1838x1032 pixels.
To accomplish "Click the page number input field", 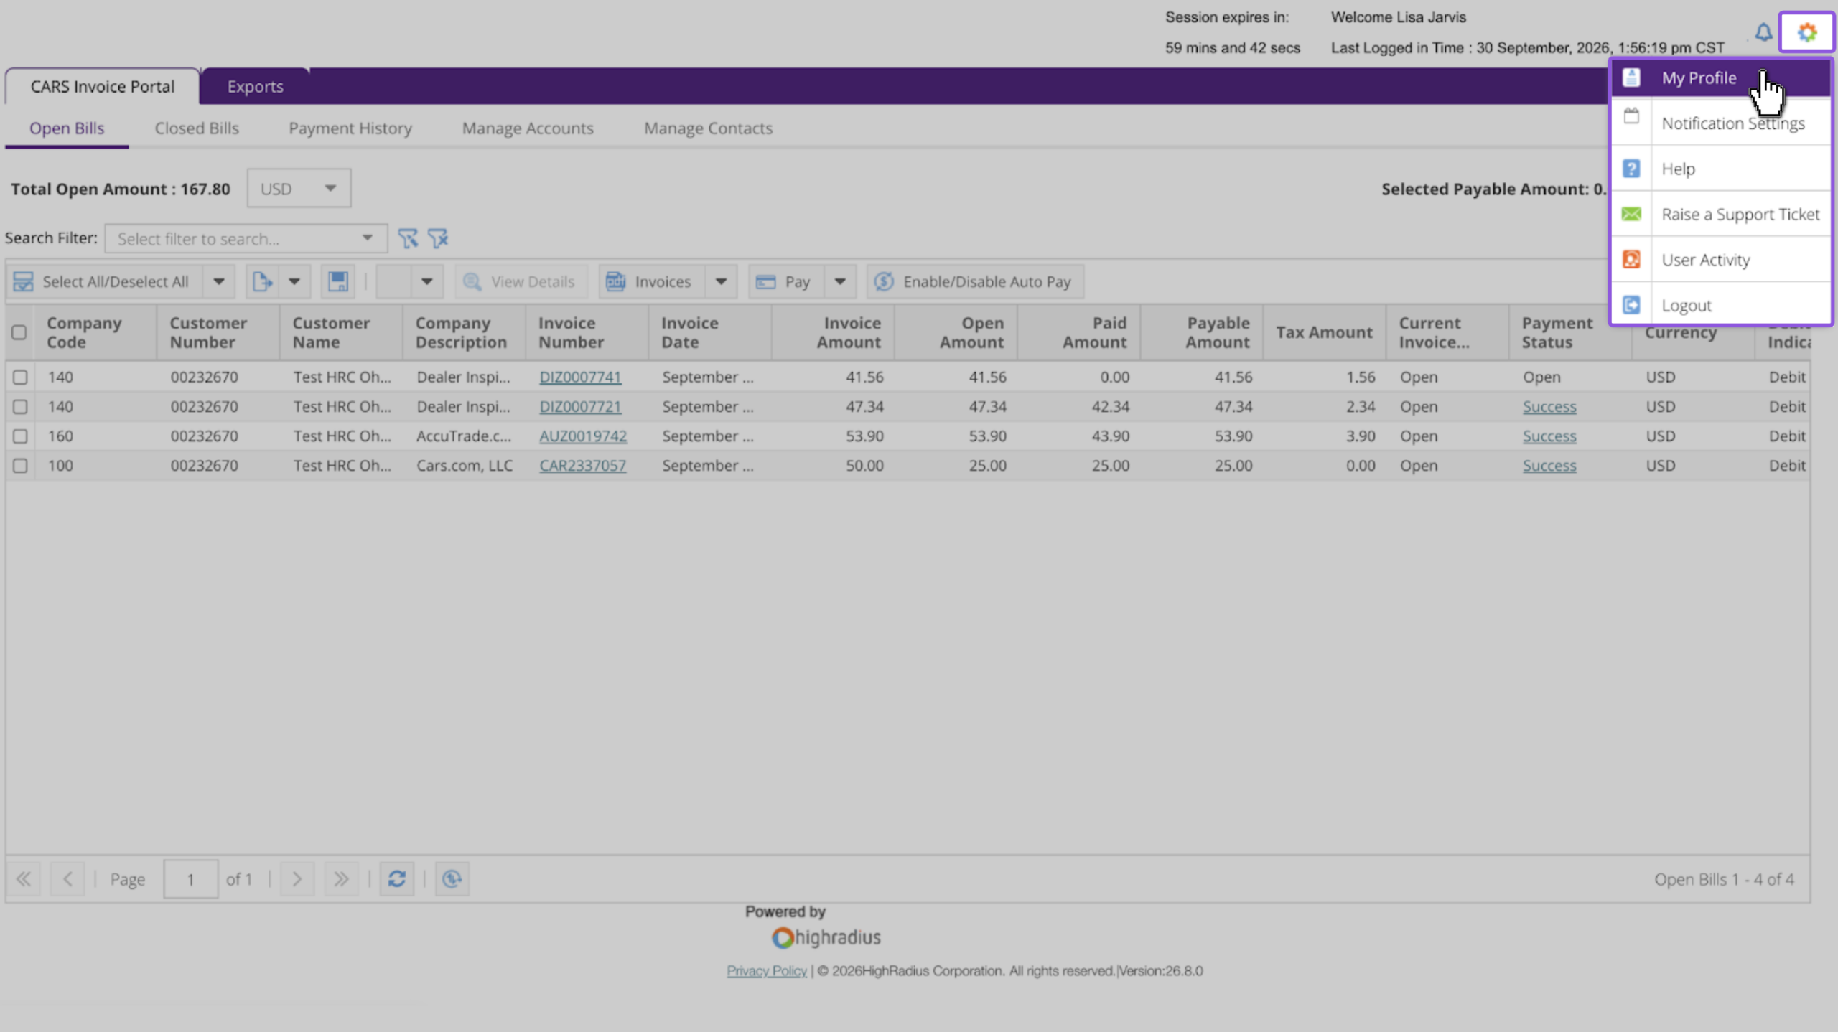I will (x=190, y=878).
